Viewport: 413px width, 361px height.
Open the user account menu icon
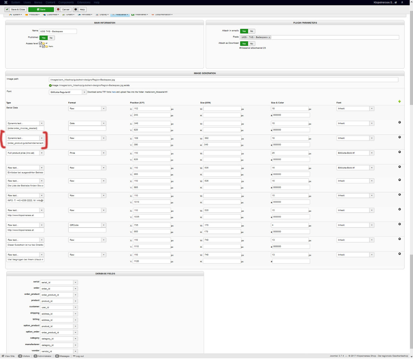[x=402, y=2]
